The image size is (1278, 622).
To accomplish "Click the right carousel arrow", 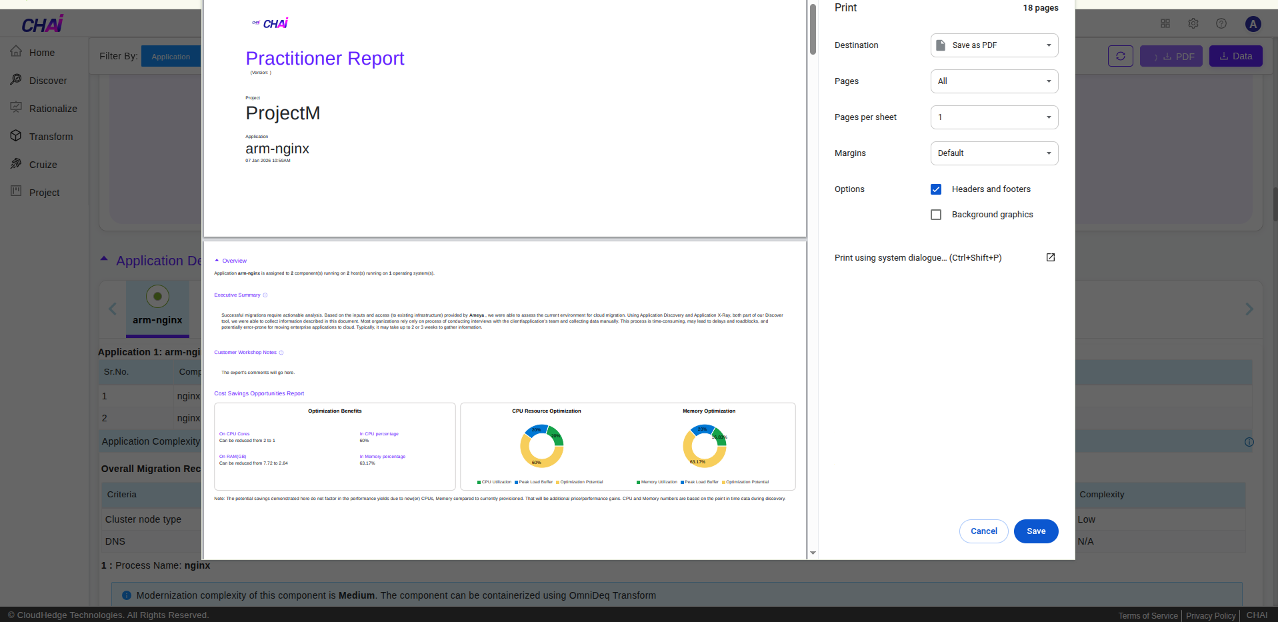I will (1249, 309).
